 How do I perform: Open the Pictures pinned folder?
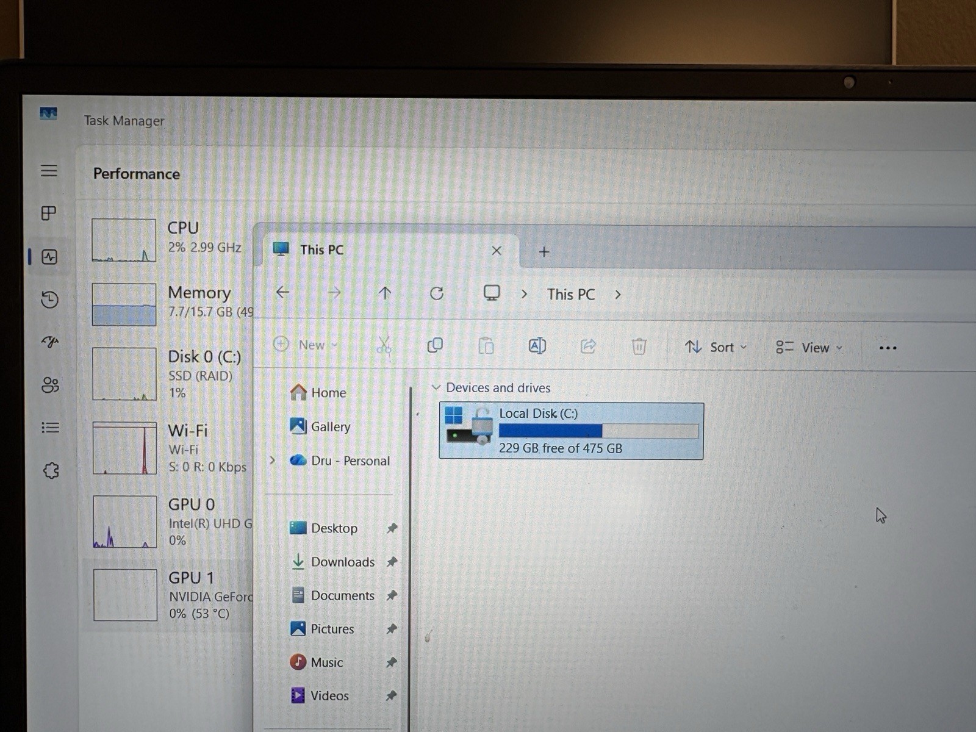pyautogui.click(x=322, y=629)
